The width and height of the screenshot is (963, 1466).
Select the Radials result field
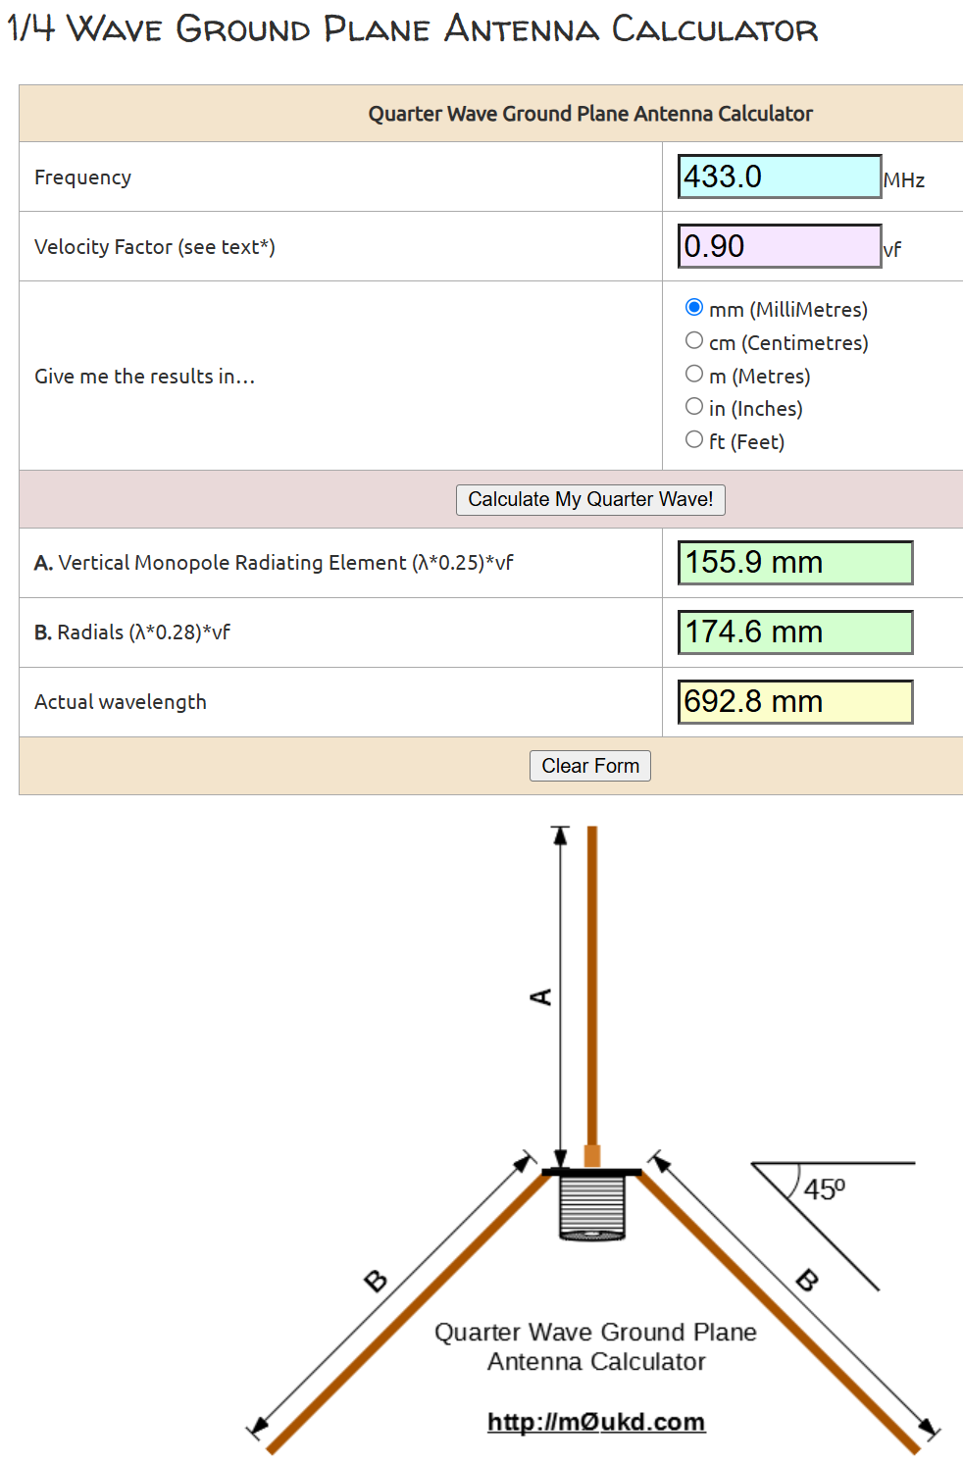(794, 632)
